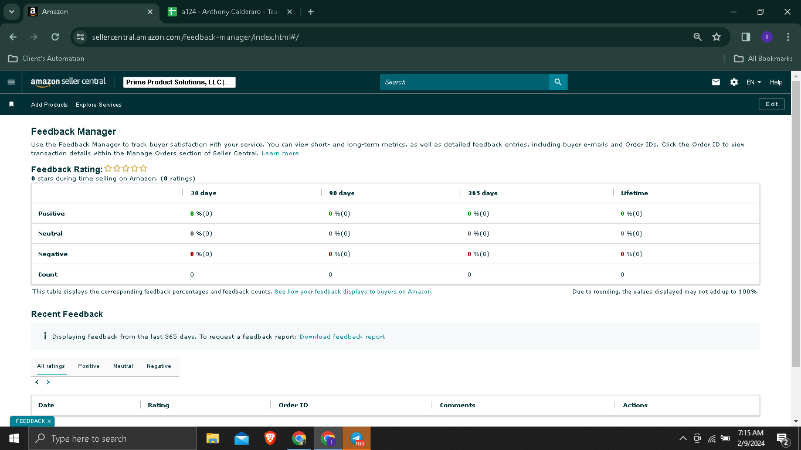Click the Rating column header

pyautogui.click(x=158, y=405)
